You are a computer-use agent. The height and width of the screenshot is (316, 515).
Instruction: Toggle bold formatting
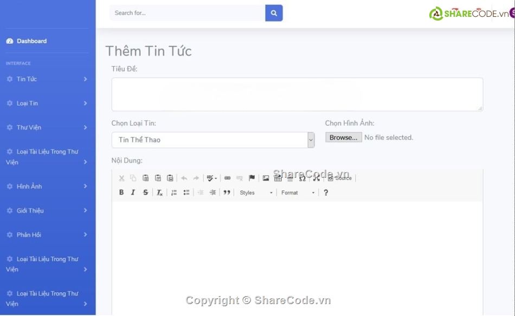point(121,192)
